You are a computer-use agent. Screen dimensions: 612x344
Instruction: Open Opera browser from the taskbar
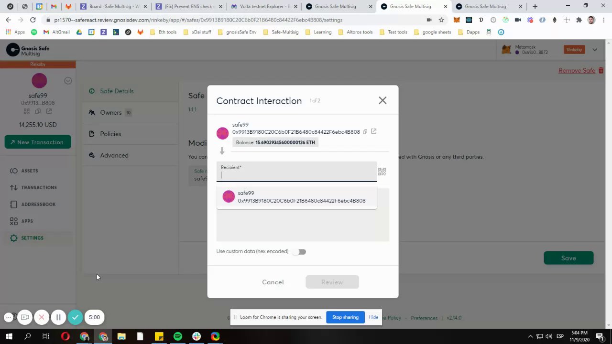[x=66, y=336]
